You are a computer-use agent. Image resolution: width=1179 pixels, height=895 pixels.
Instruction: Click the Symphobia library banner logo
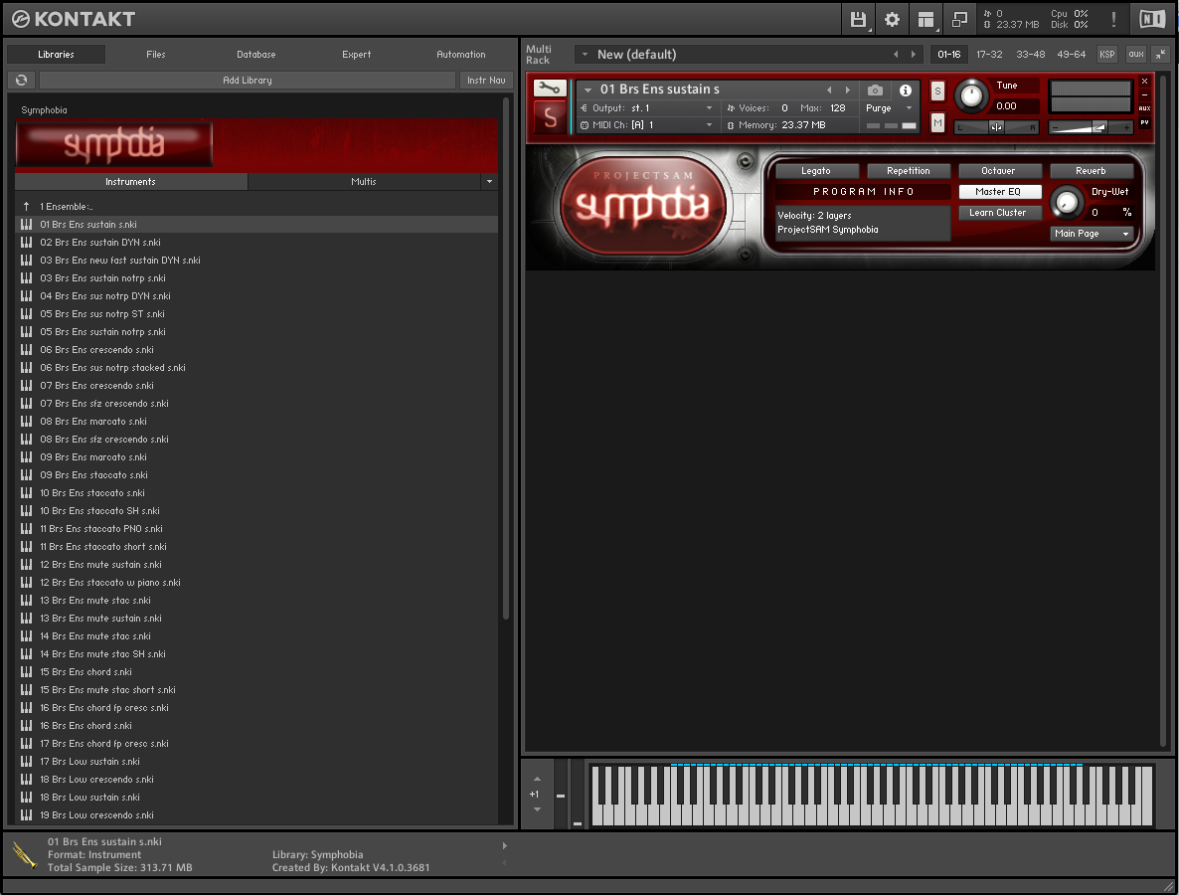(114, 143)
